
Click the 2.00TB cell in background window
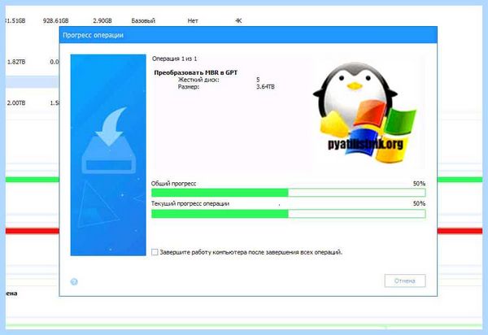click(x=16, y=103)
